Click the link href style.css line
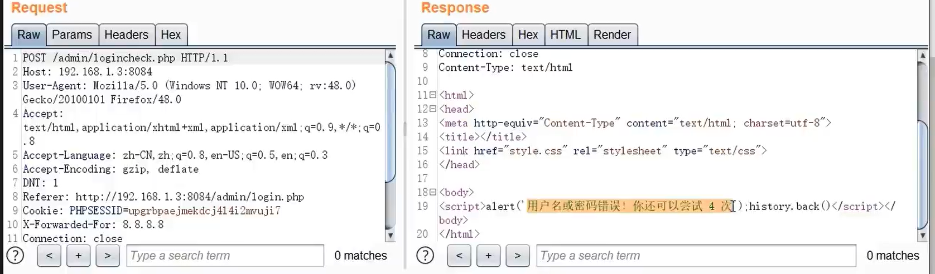Viewport: 935px width, 274px height. pyautogui.click(x=603, y=151)
